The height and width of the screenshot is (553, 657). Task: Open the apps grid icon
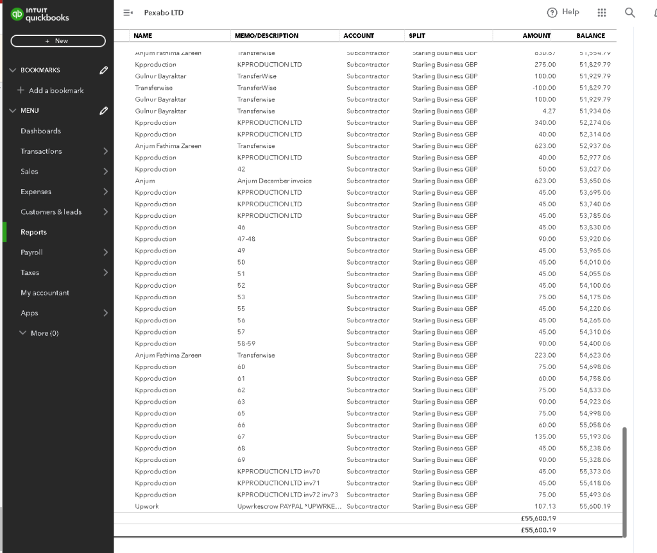point(602,13)
